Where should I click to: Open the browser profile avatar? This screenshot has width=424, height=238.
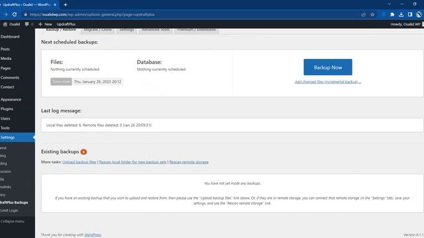click(419, 15)
